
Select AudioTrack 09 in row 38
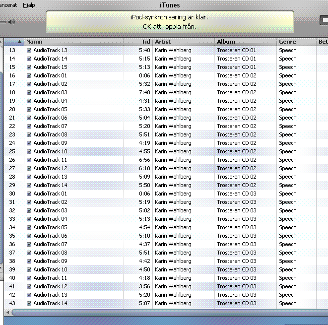(x=50, y=261)
